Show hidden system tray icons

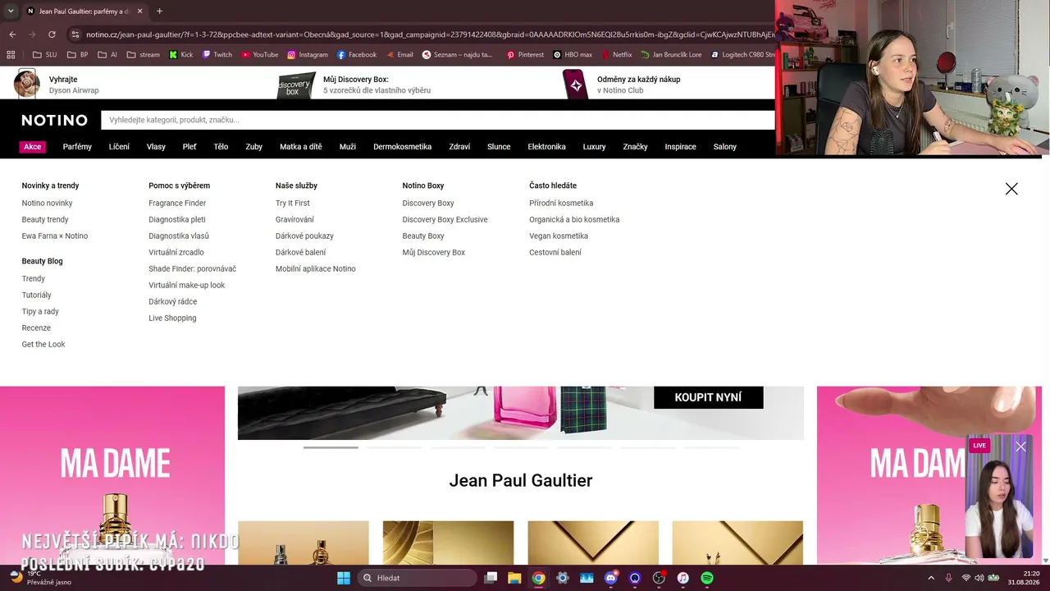tap(929, 578)
